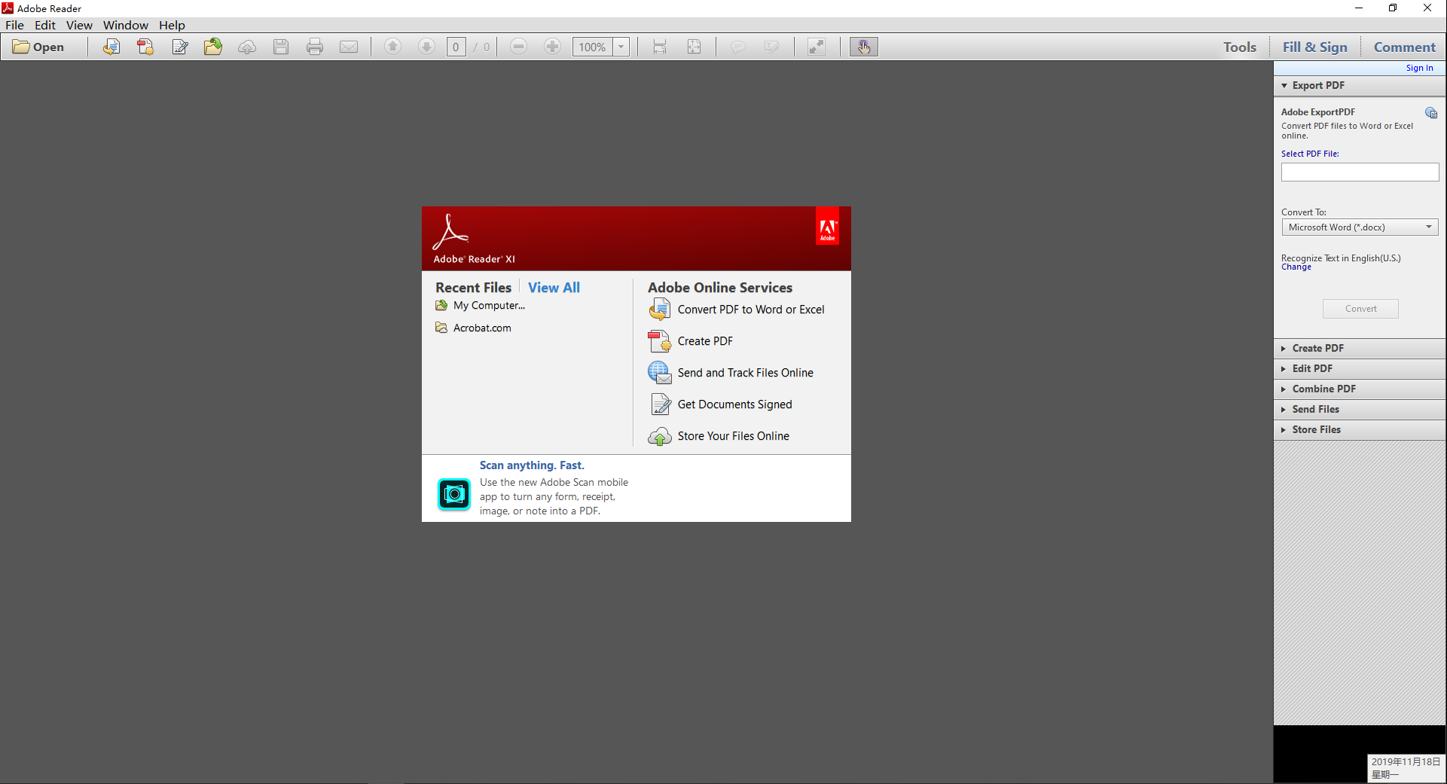Open the Window menu

(x=126, y=25)
